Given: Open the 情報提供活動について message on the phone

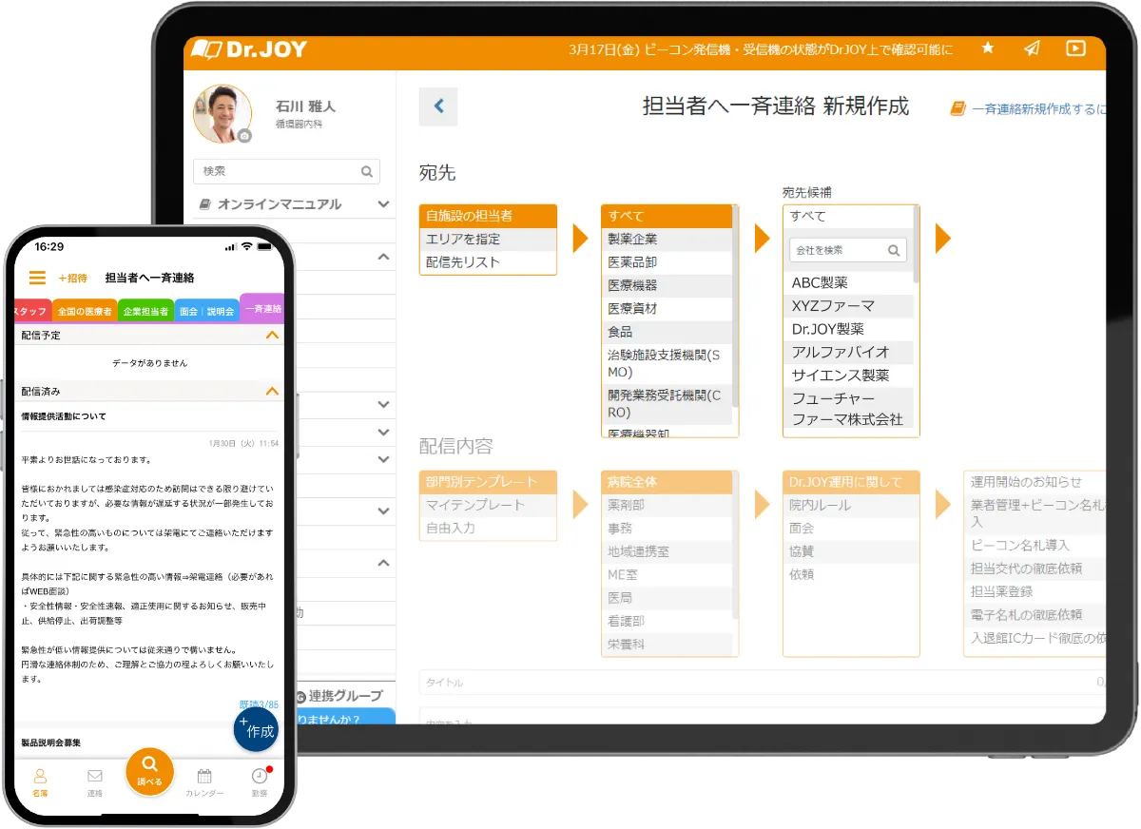Looking at the screenshot, I should coord(64,416).
